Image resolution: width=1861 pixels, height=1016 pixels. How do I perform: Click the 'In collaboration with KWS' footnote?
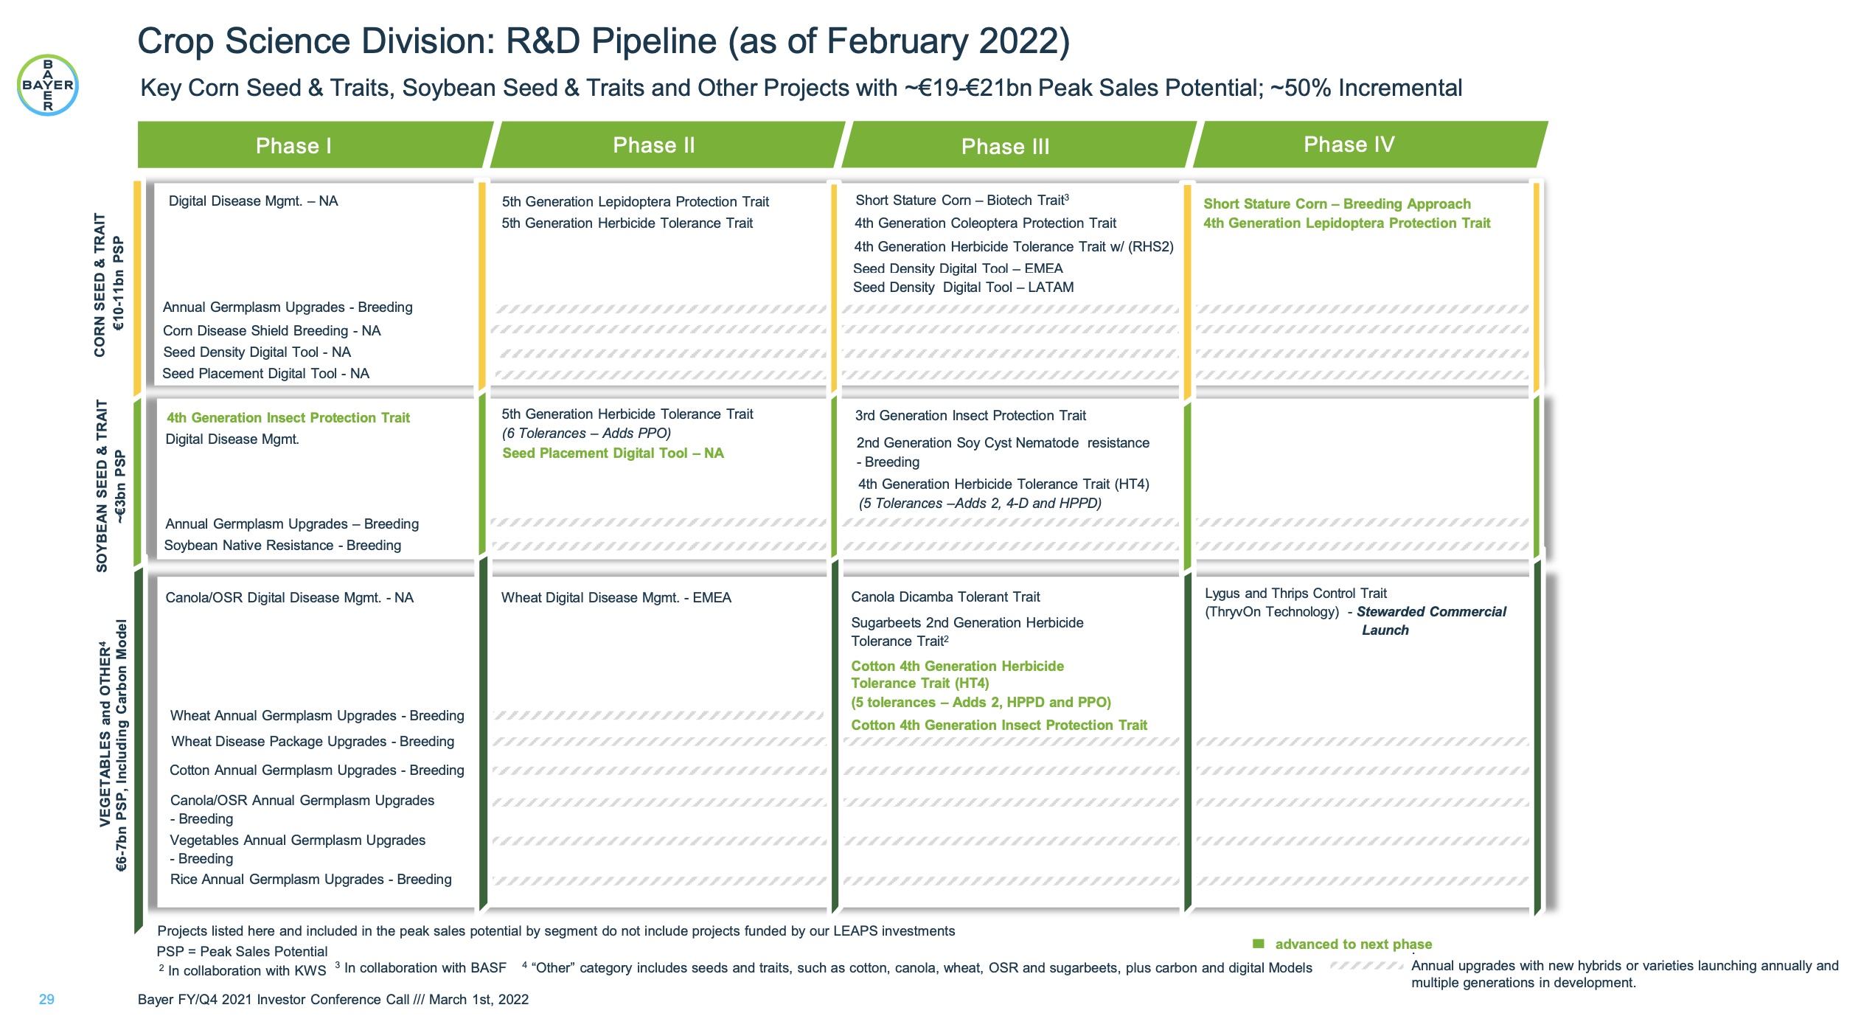pos(243,970)
